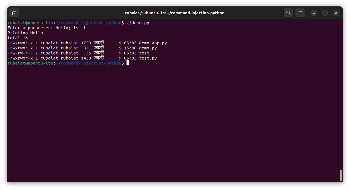Viewport: 350px width, 190px height.
Task: Click the file size 1759
Action: pos(86,43)
